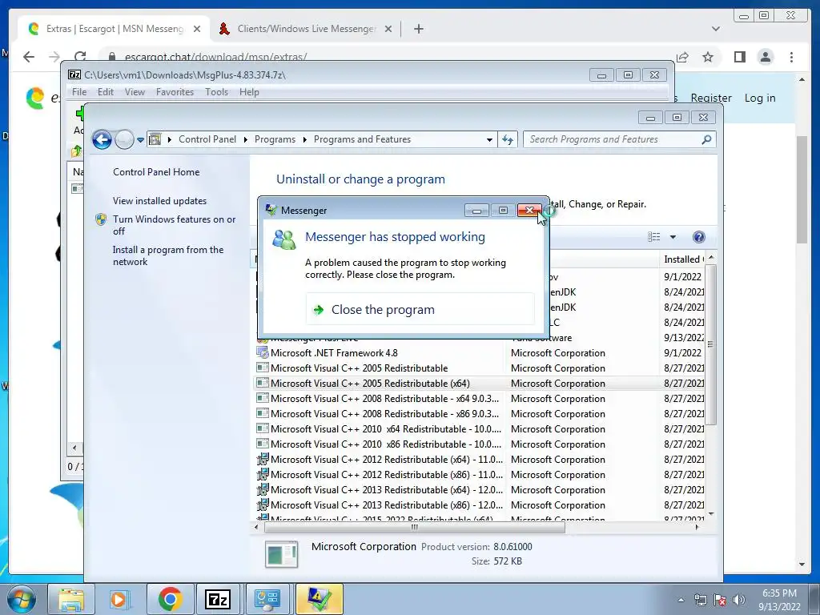Click the programs list horizontal scrollbar
Screen dimensions: 820x615
tap(414, 527)
